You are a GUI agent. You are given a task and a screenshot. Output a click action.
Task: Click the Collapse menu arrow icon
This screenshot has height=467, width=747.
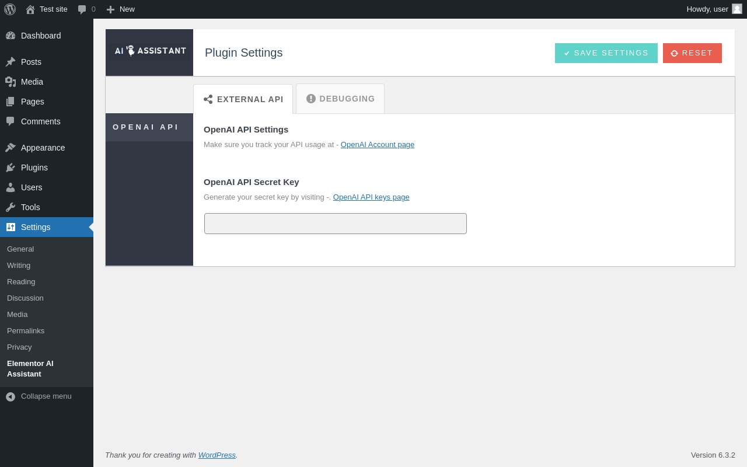[11, 396]
